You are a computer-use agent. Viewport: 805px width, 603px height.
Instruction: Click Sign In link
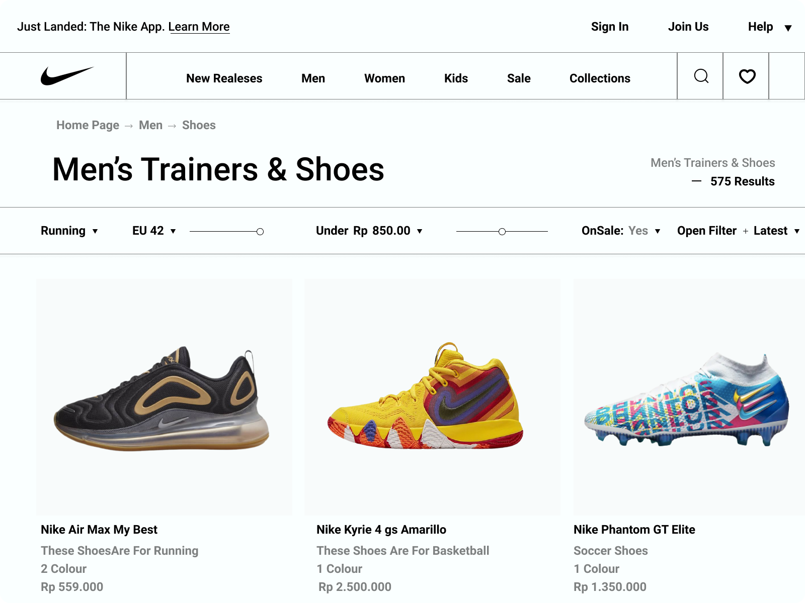pyautogui.click(x=610, y=27)
